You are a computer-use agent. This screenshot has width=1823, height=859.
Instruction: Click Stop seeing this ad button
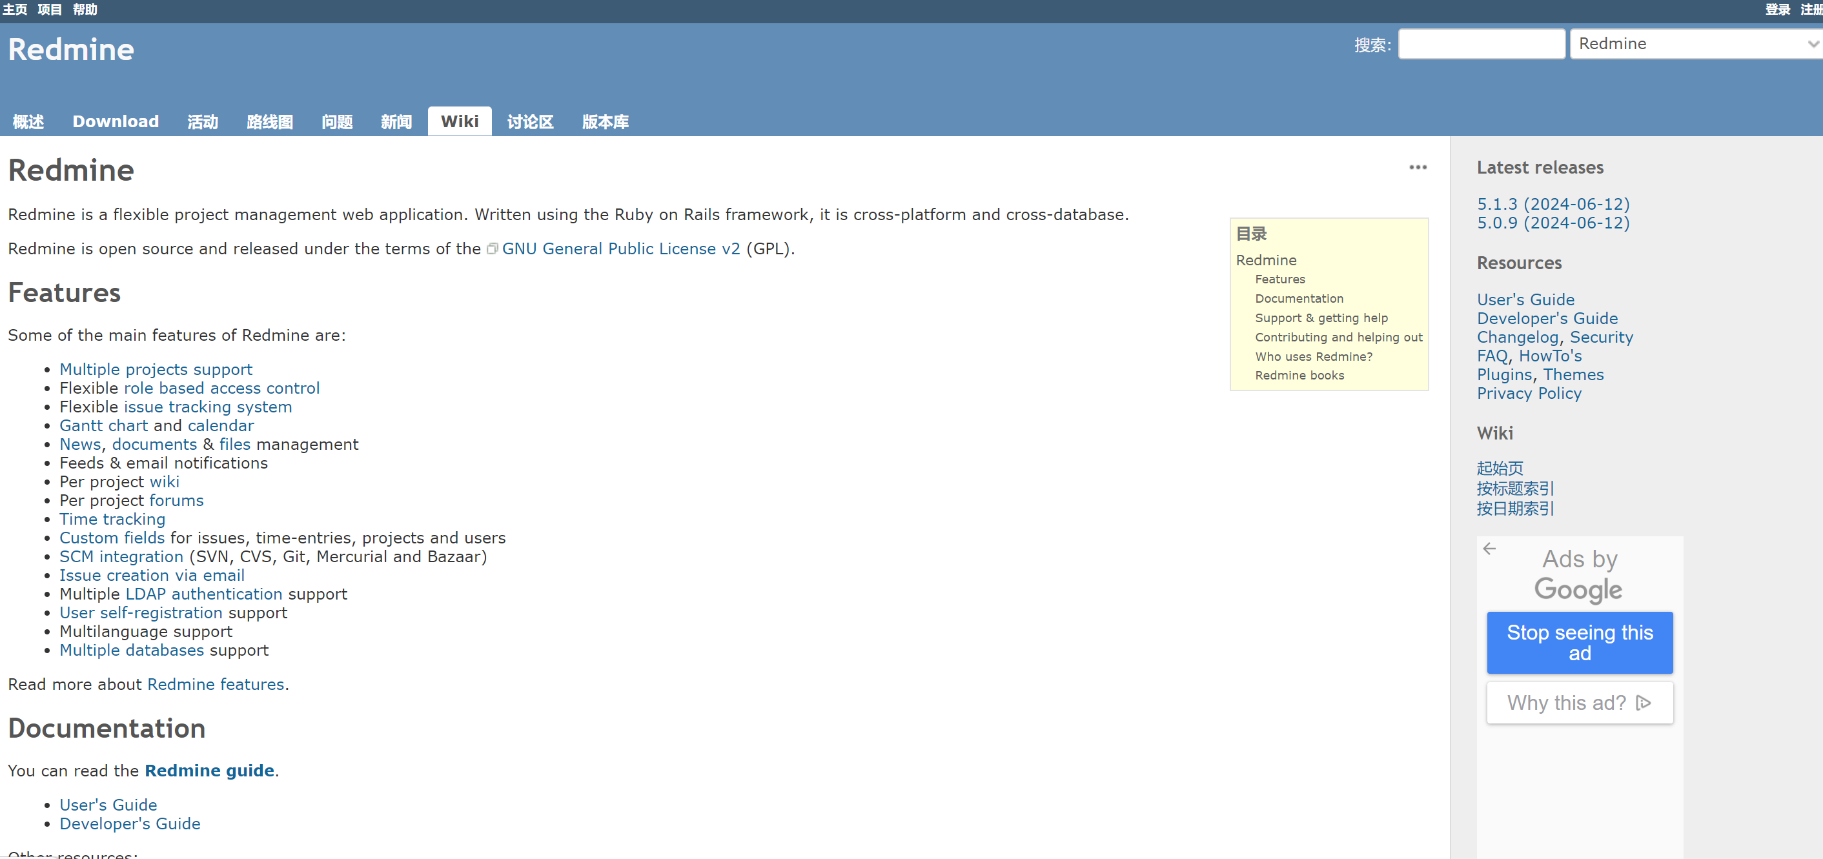coord(1580,643)
